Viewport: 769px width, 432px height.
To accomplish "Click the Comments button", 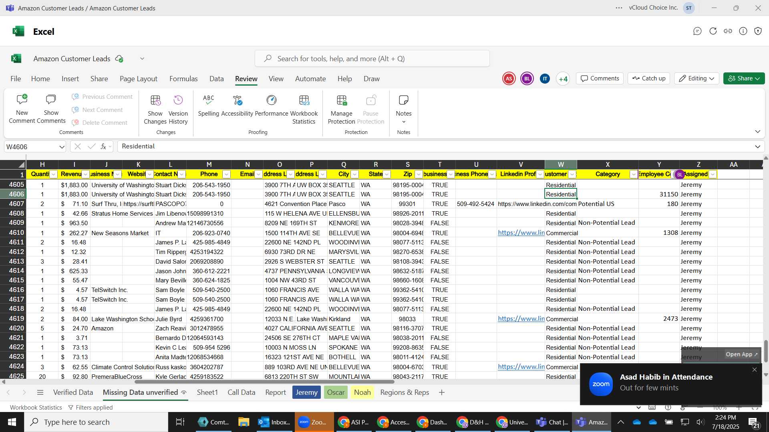I will point(600,78).
